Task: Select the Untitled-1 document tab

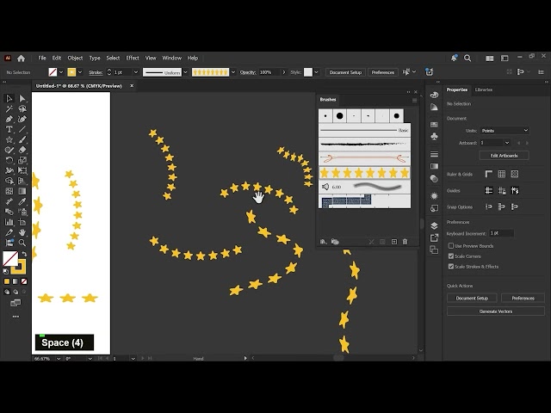Action: point(79,86)
